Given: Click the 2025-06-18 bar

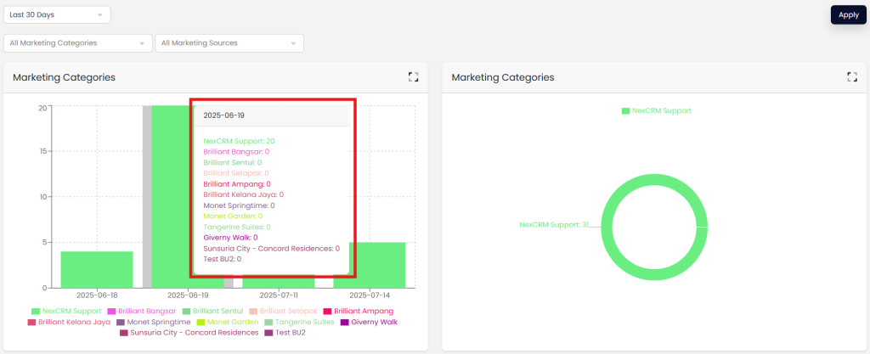Looking at the screenshot, I should click(97, 269).
